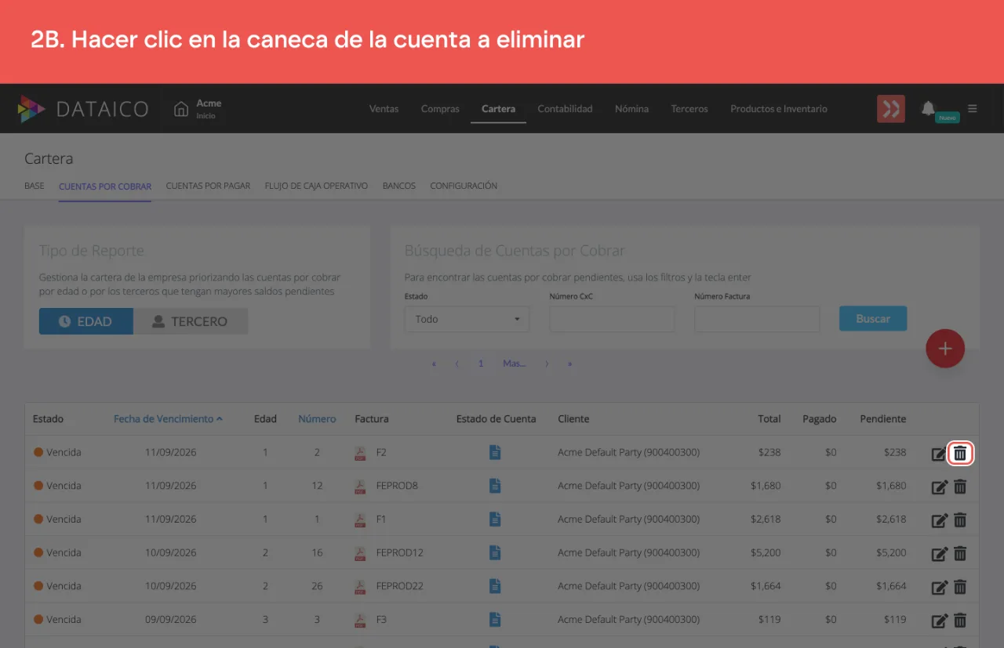Open the FLUJO DE CAJA OPERATIVO tab

316,186
